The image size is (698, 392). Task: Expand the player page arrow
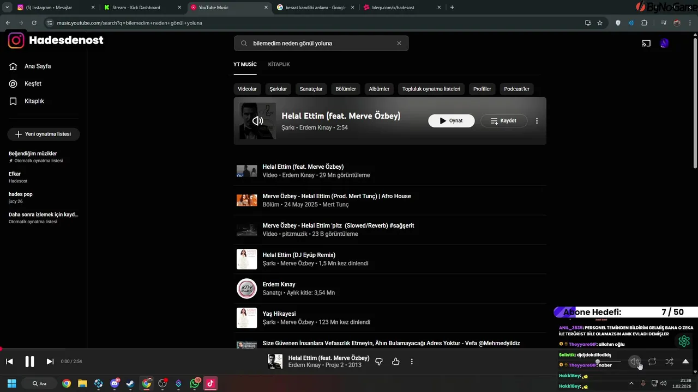[x=685, y=362]
